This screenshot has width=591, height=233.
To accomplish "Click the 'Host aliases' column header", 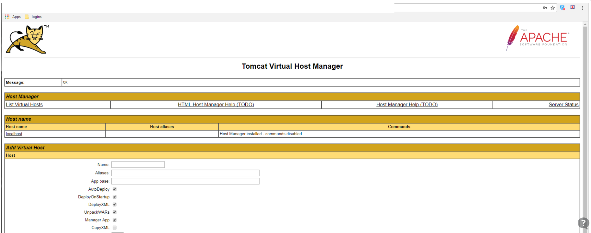I will pyautogui.click(x=162, y=127).
